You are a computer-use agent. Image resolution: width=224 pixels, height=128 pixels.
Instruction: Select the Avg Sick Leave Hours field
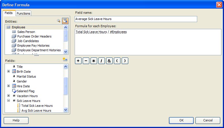pos(36,111)
